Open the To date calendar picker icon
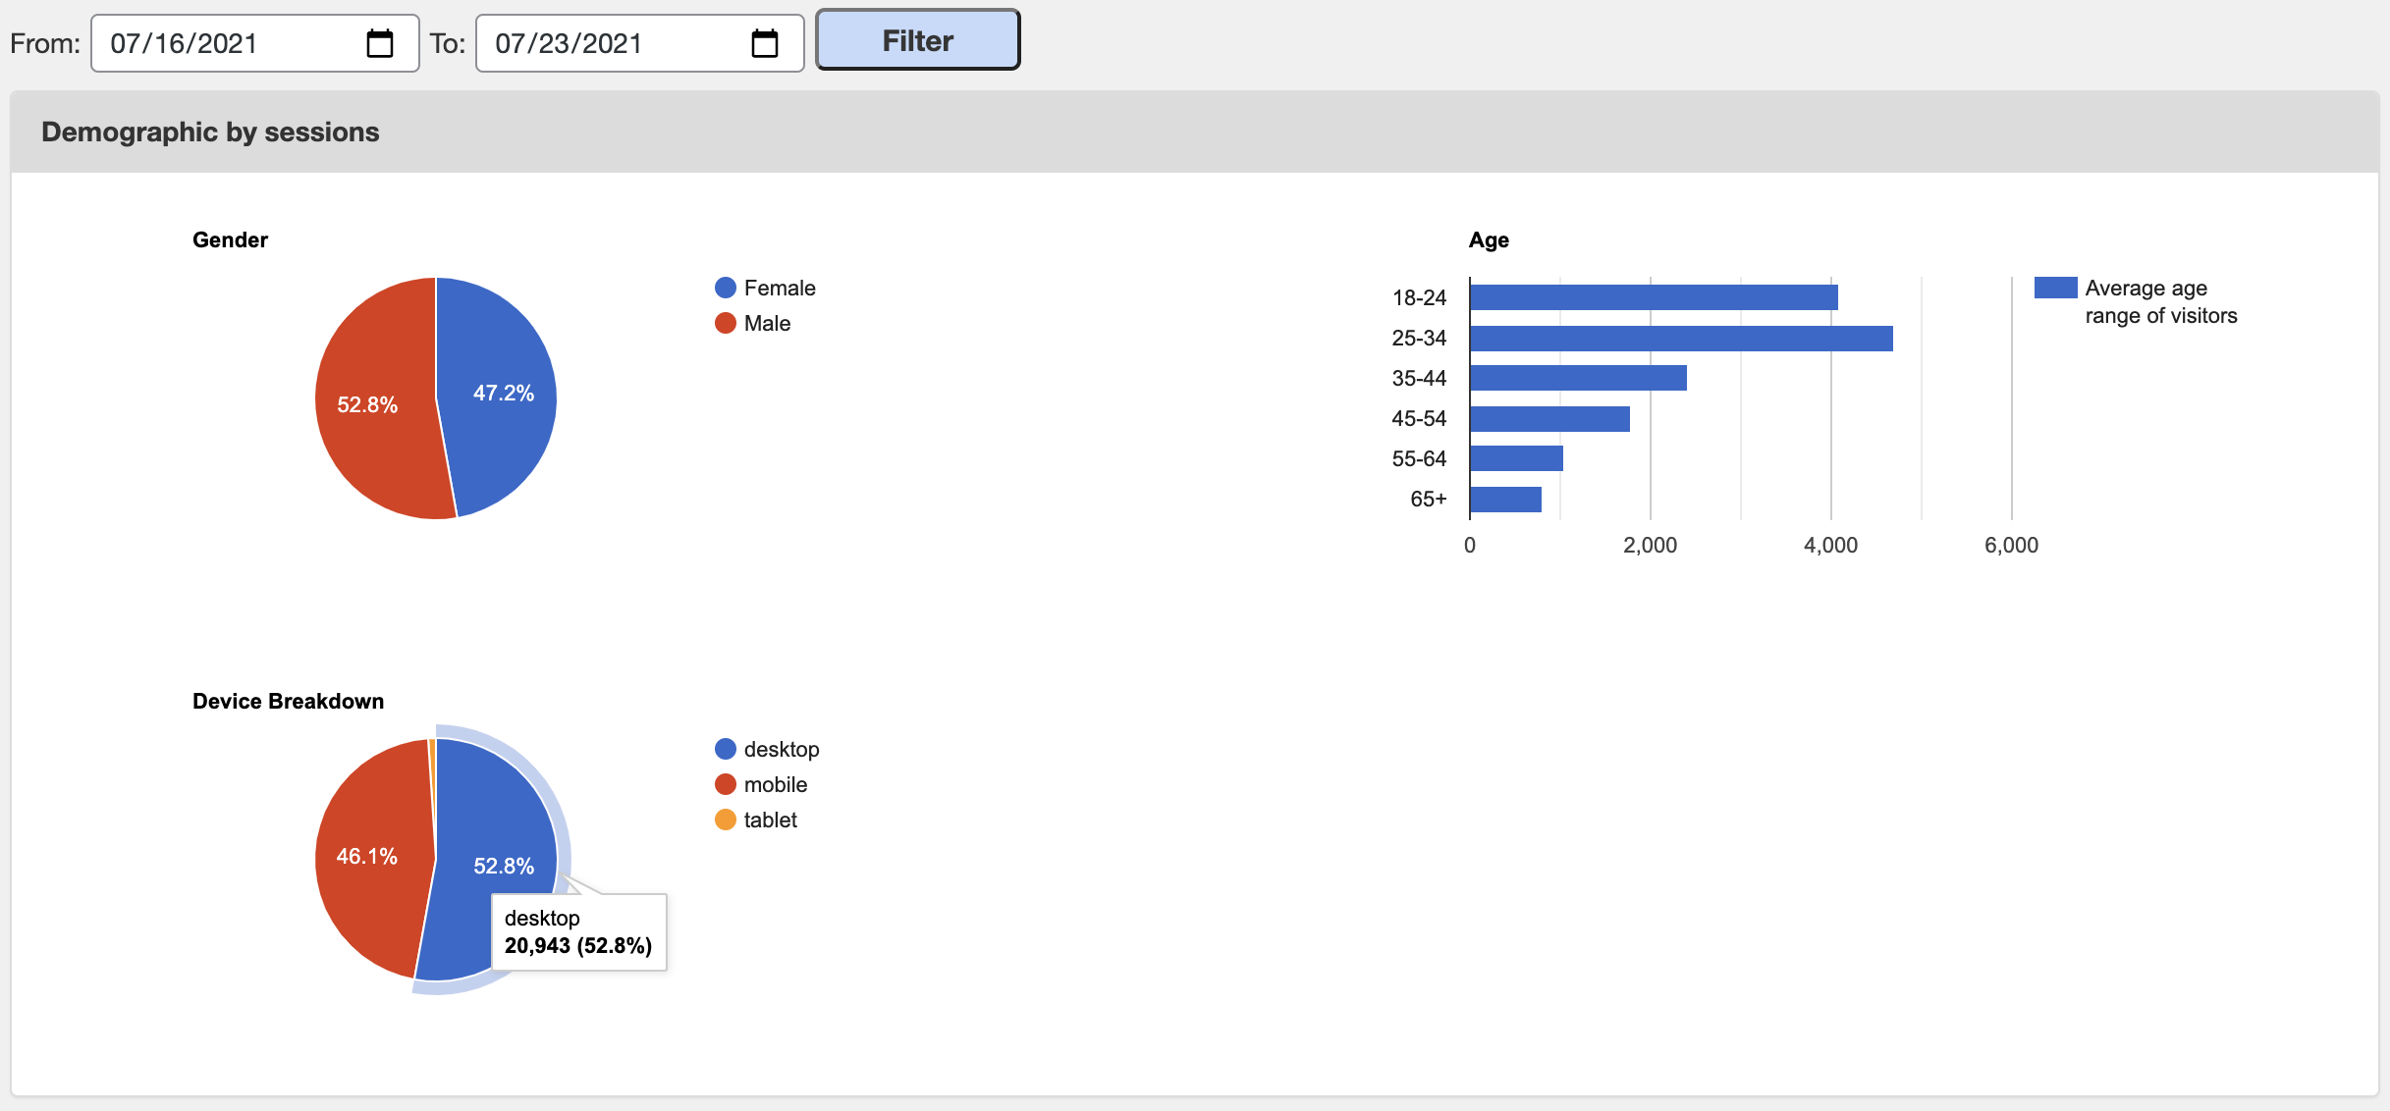This screenshot has height=1111, width=2390. point(764,43)
